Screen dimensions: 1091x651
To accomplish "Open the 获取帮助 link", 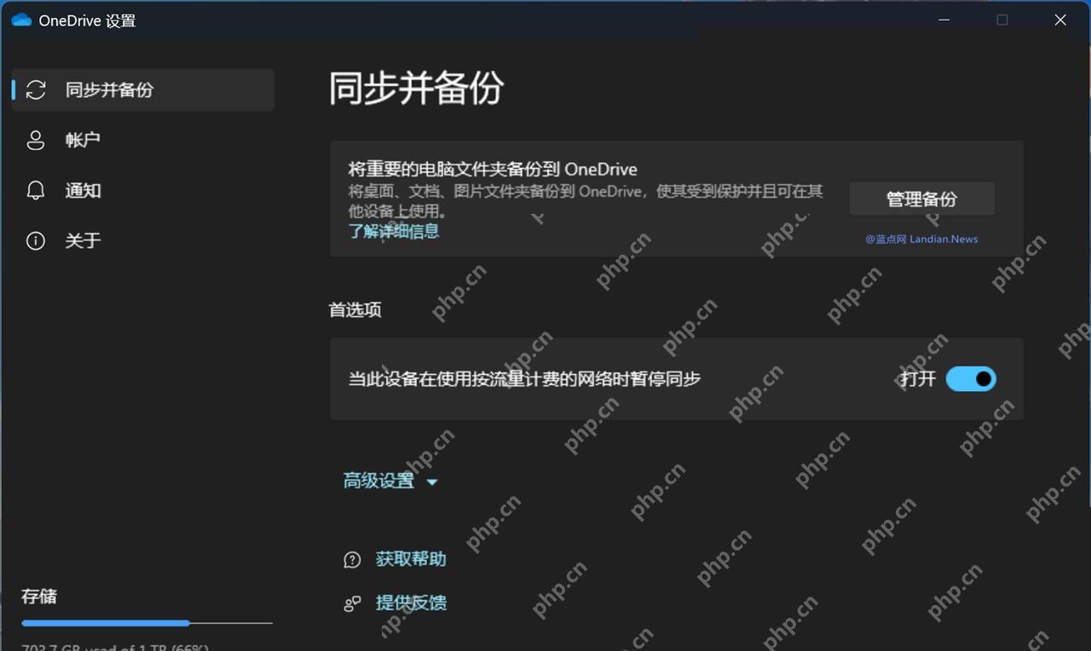I will tap(411, 560).
